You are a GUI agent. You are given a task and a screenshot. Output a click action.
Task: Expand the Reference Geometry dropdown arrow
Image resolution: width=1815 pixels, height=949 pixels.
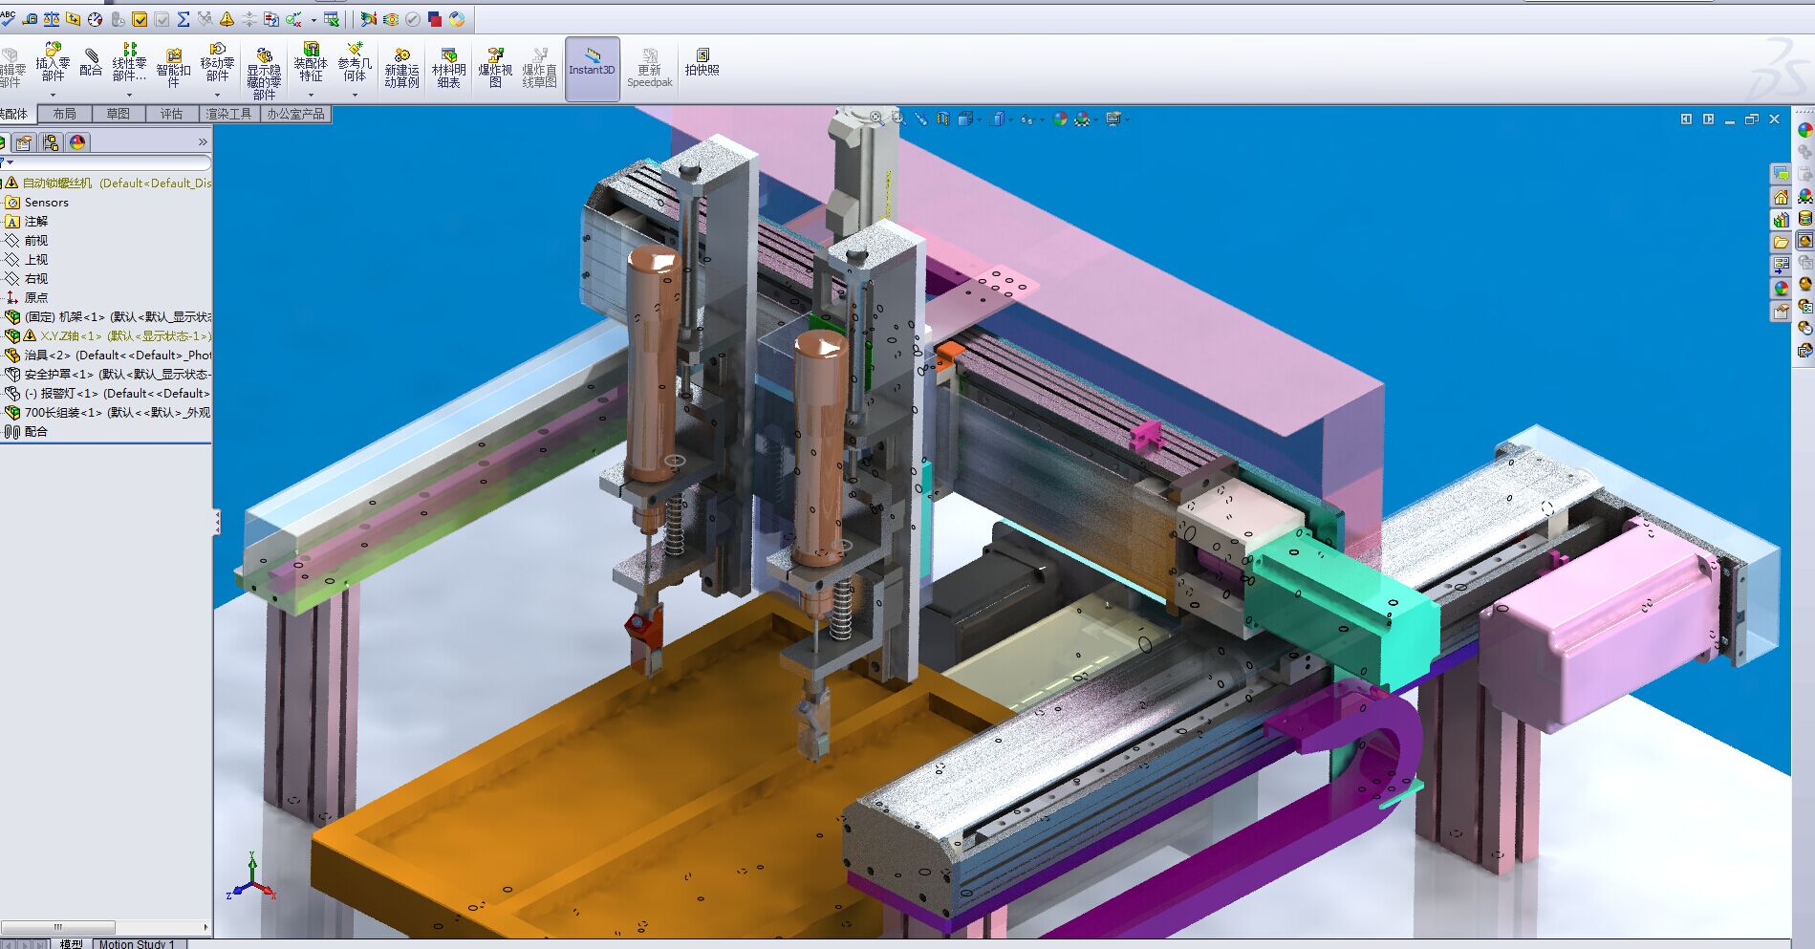click(355, 95)
